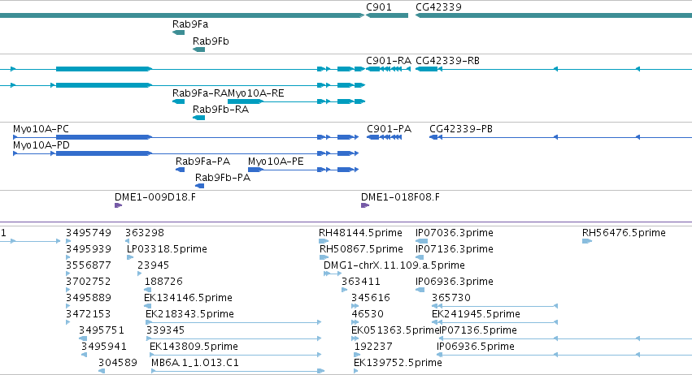Select EST 3556877
Image resolution: width=692 pixels, height=375 pixels.
coord(89,265)
